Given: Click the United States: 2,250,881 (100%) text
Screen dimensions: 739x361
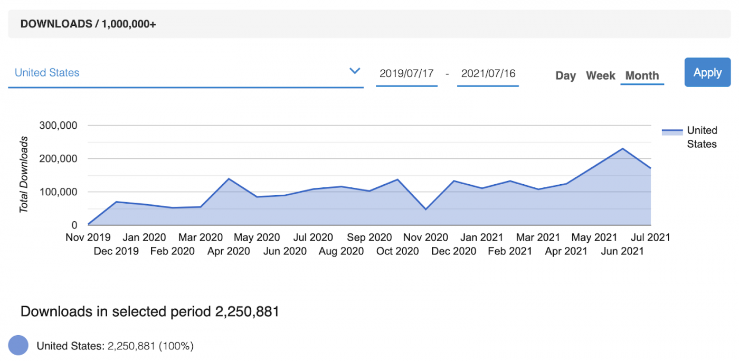Looking at the screenshot, I should click(x=115, y=346).
